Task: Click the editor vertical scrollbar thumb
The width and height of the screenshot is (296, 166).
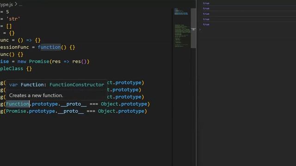Action: [193, 28]
